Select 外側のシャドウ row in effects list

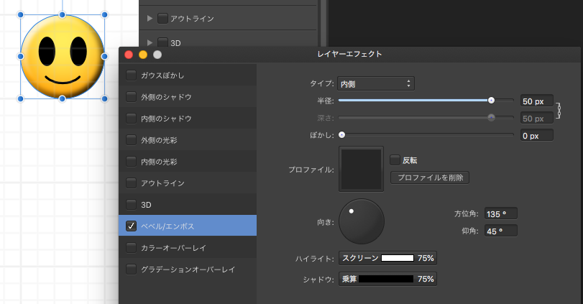(x=188, y=96)
